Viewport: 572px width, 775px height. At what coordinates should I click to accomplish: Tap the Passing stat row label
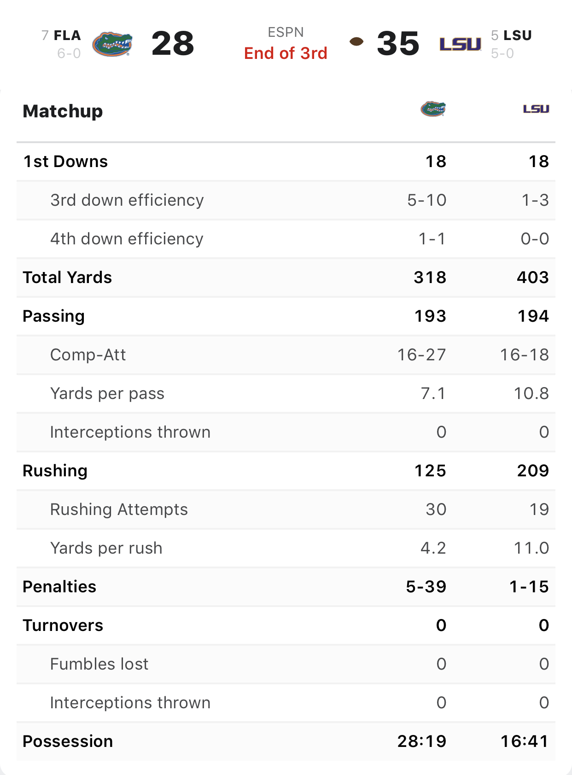click(x=53, y=316)
